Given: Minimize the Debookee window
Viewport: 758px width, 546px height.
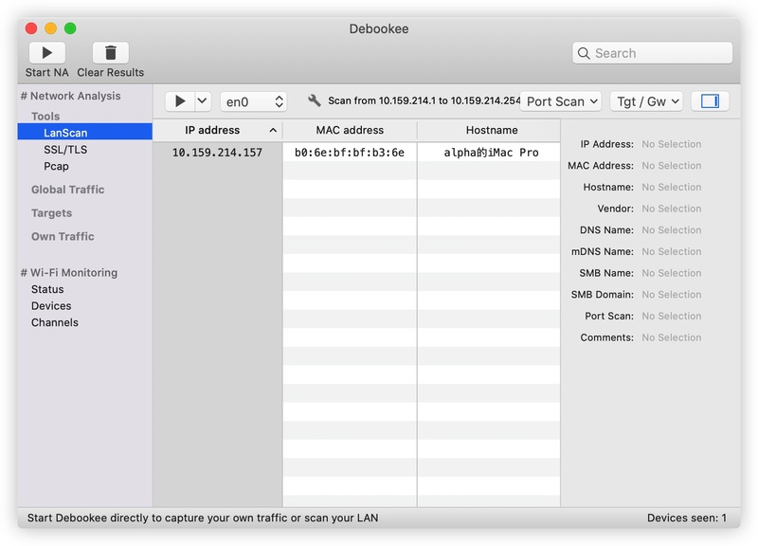Looking at the screenshot, I should point(51,28).
